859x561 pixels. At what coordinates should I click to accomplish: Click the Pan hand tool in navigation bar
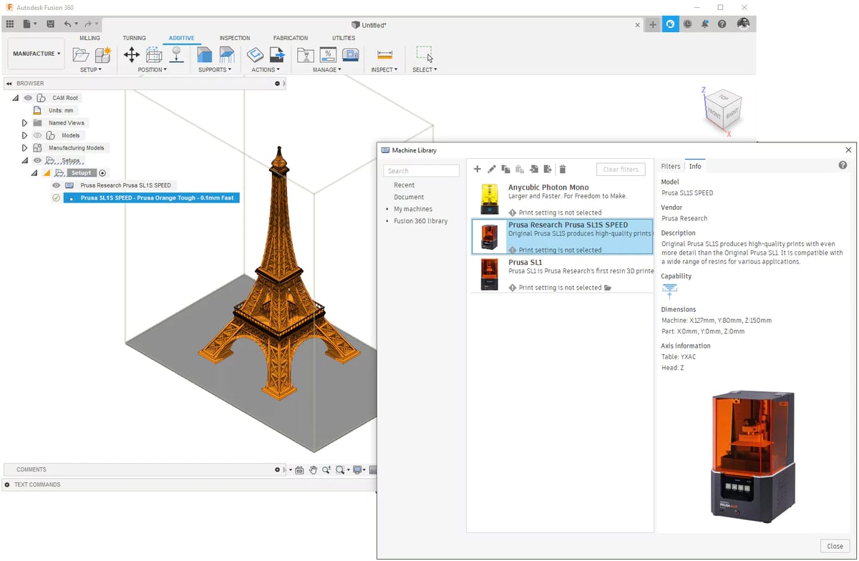313,470
